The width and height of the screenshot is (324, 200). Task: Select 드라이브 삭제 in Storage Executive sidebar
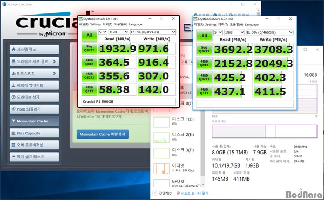tap(34, 97)
